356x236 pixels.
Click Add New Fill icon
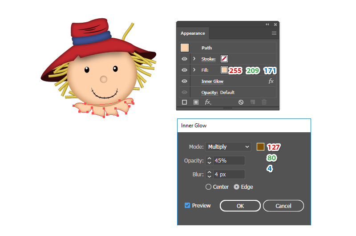196,102
